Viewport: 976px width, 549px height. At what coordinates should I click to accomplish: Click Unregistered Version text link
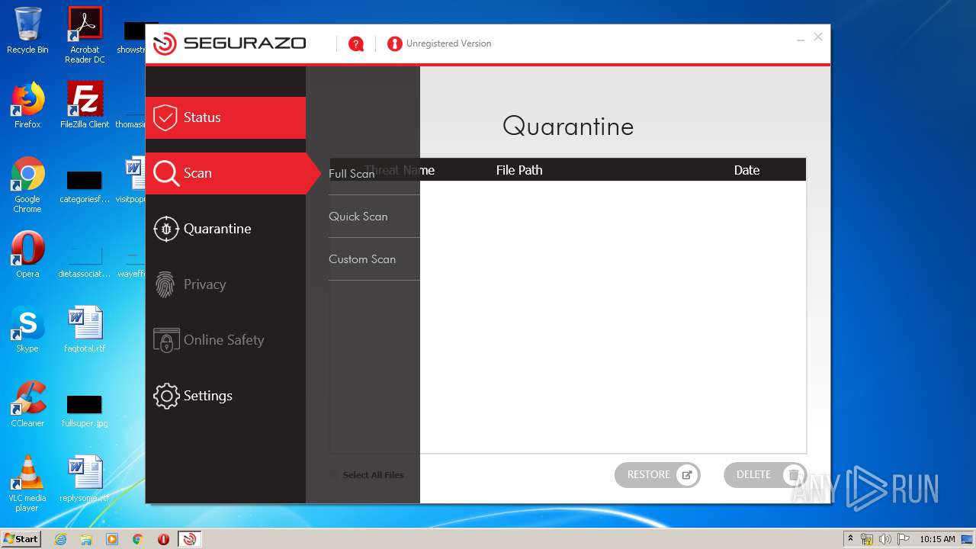coord(448,43)
